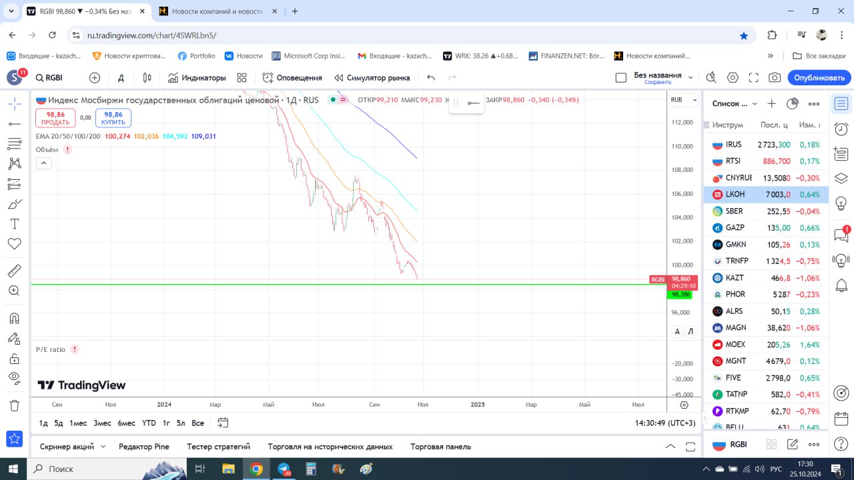Hide all drawings with eye icon

(14, 379)
